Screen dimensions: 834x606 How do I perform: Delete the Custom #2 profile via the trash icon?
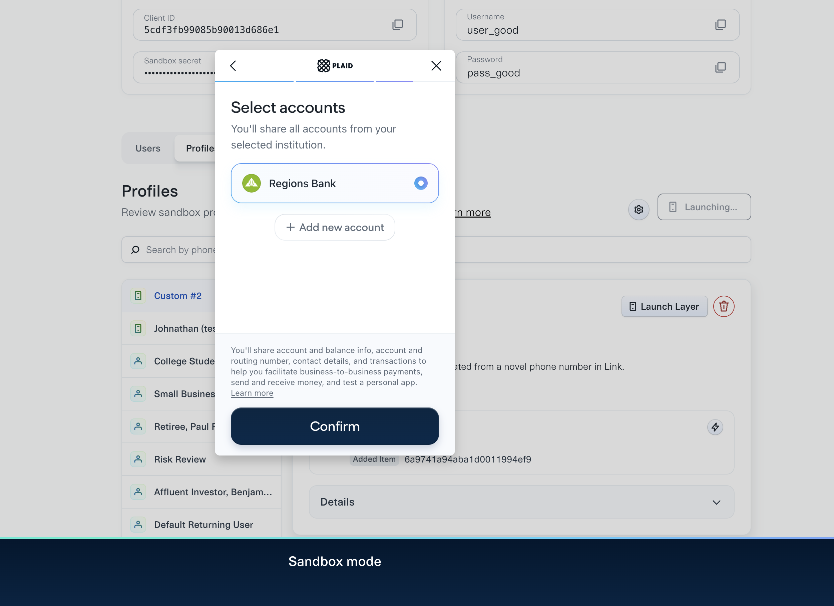(x=724, y=306)
